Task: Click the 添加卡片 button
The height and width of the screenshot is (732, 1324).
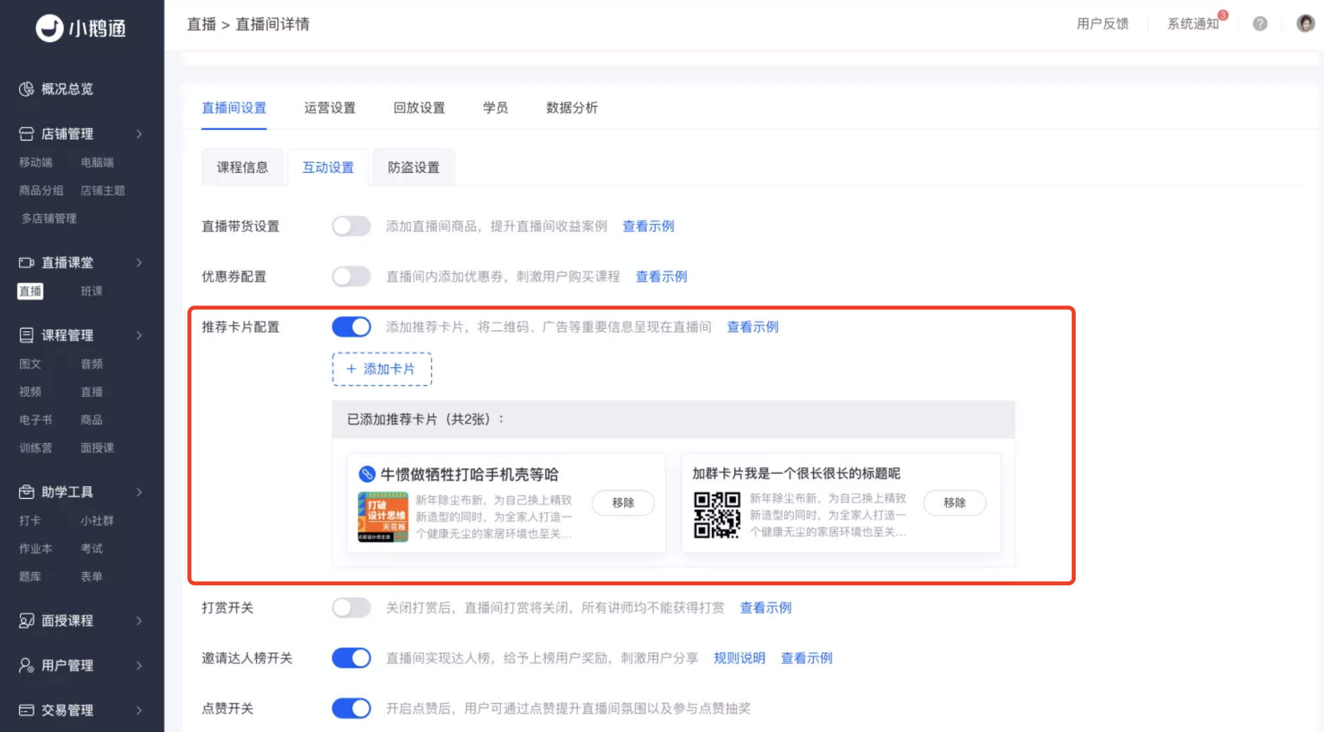Action: coord(382,369)
